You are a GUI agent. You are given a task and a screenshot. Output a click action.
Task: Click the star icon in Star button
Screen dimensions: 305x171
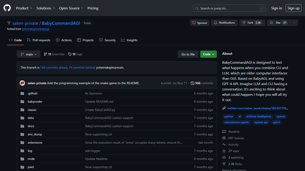coord(271,23)
